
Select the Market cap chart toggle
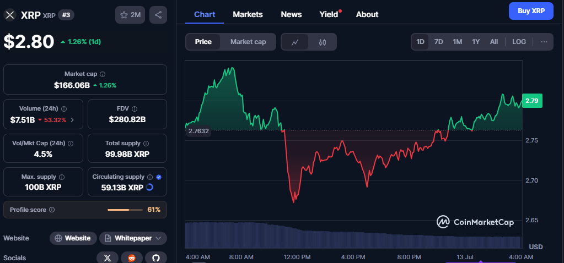[x=248, y=42]
